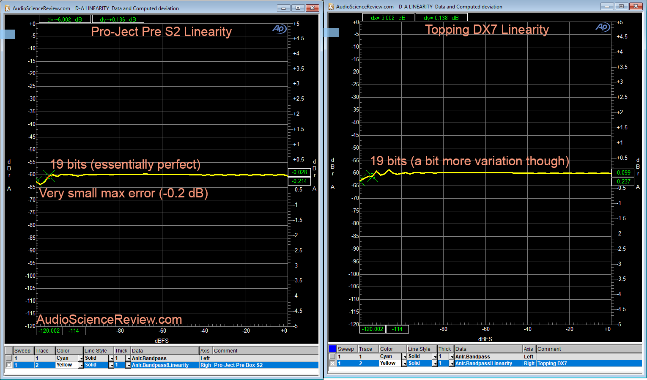Open Thick dropdown for Yellow trace, Pro-Ject window
647x380 pixels.
coord(128,365)
